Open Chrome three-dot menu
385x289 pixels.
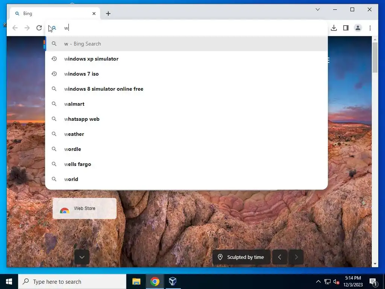[370, 28]
